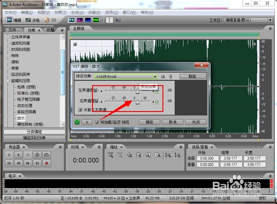Zoom in horizontally icon in zoom panel
The height and width of the screenshot is (204, 277).
111,155
